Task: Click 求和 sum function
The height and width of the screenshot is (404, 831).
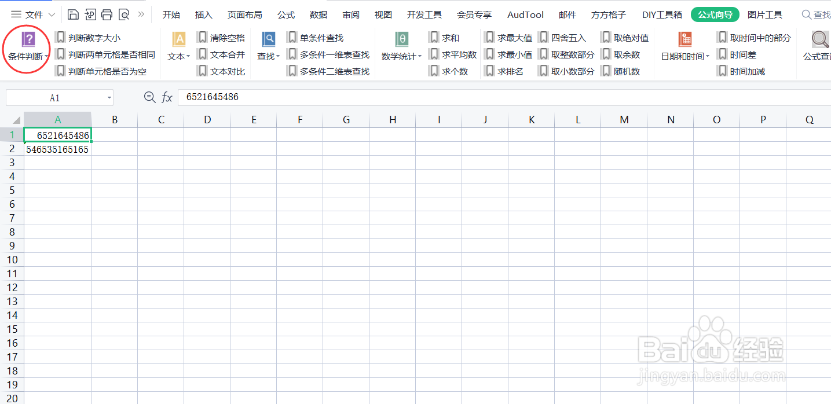Action: [444, 38]
